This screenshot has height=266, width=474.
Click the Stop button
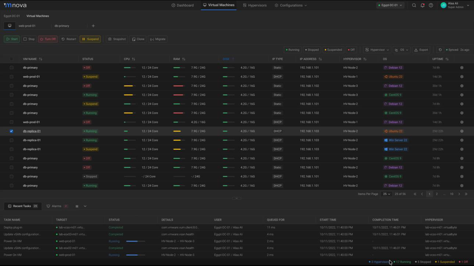[x=29, y=39]
